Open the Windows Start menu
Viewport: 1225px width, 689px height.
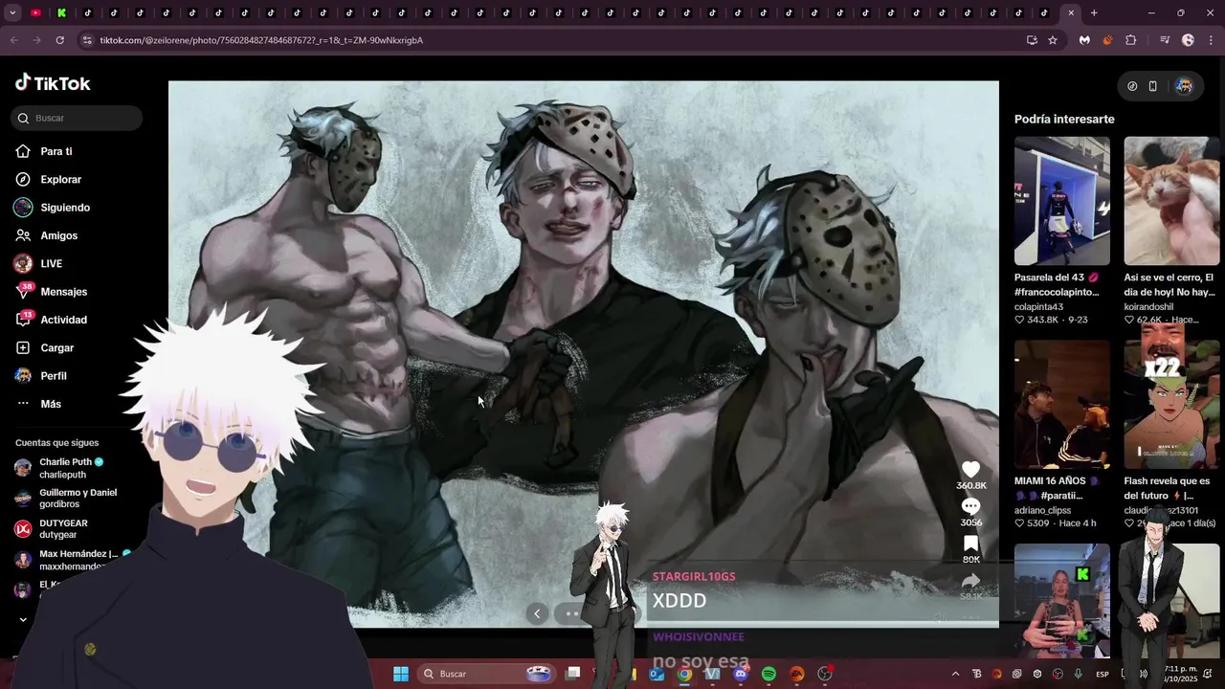click(x=401, y=674)
